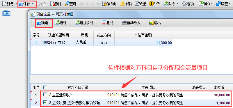Click the 插行 (Insert row) toolbar icon
233x108 pixels.
[166, 3]
